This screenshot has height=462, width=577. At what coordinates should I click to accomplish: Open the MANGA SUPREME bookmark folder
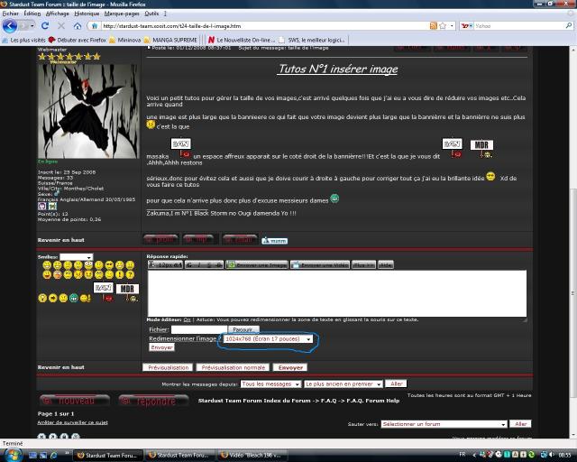tap(170, 40)
